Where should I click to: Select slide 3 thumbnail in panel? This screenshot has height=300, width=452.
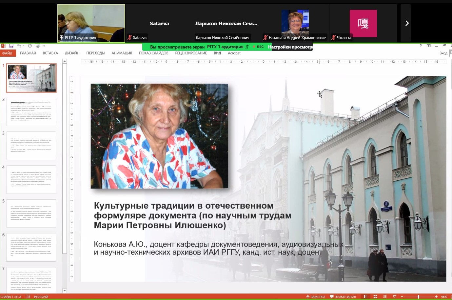tap(31, 146)
